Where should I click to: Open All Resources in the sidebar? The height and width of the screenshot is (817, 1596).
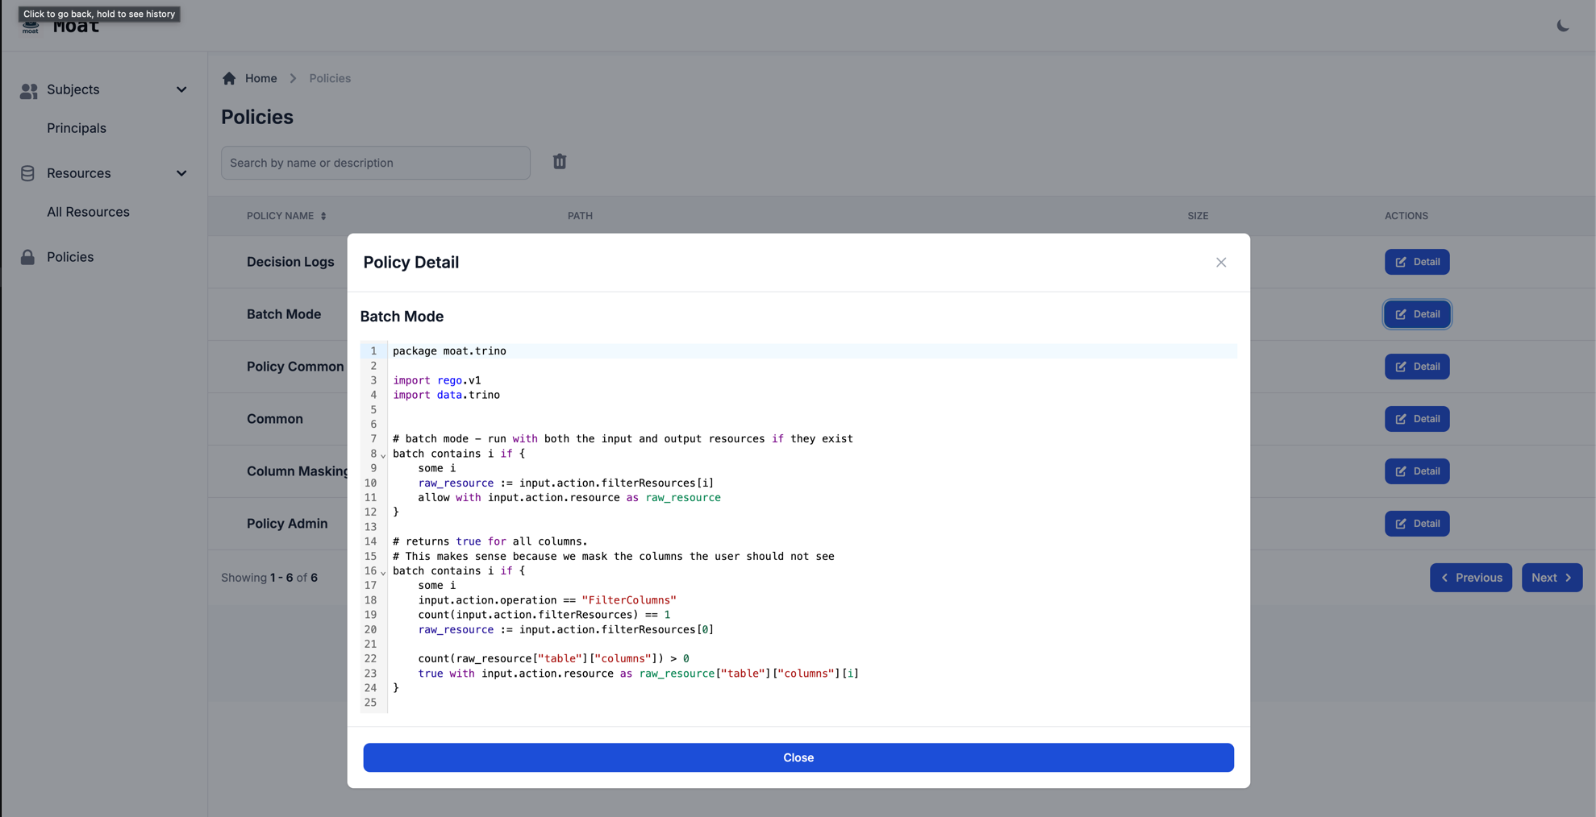tap(88, 212)
